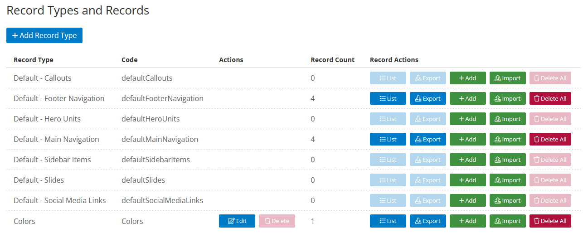Click the 'defaultSlides' code cell
Screen dimensions: 583x233
[143, 180]
